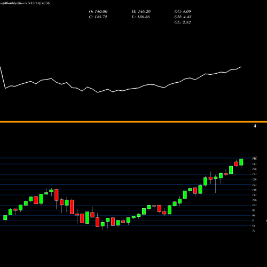Click the 76 price axis label
This screenshot has height=267, width=267.
point(254,231)
